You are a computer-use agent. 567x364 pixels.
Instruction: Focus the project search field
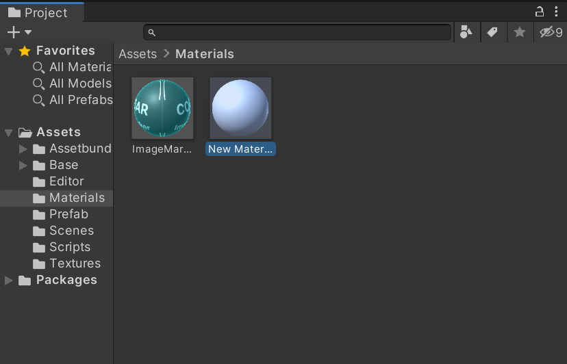[297, 33]
